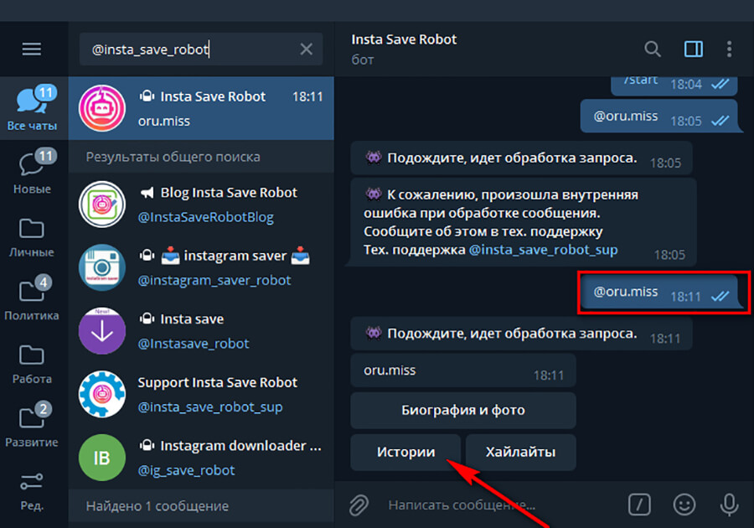The height and width of the screenshot is (528, 754).
Task: Search within the Insta Save Robot chat
Action: click(652, 49)
